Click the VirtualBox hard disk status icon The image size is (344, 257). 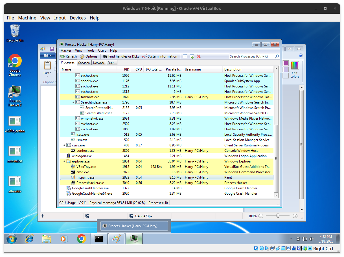pyautogui.click(x=256, y=248)
